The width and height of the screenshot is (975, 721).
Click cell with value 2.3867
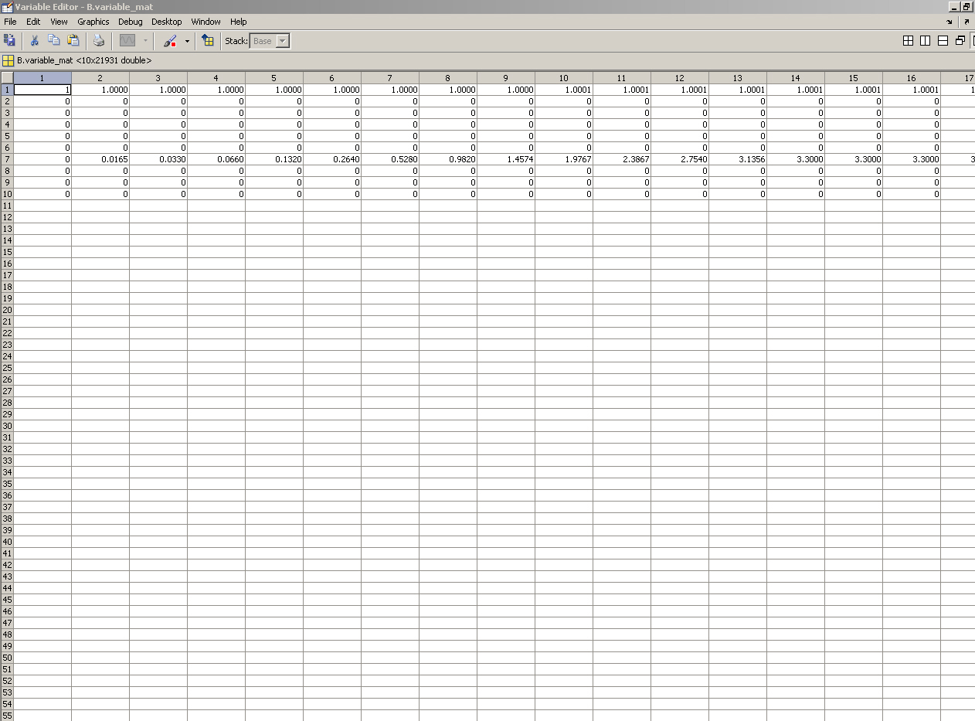(622, 159)
